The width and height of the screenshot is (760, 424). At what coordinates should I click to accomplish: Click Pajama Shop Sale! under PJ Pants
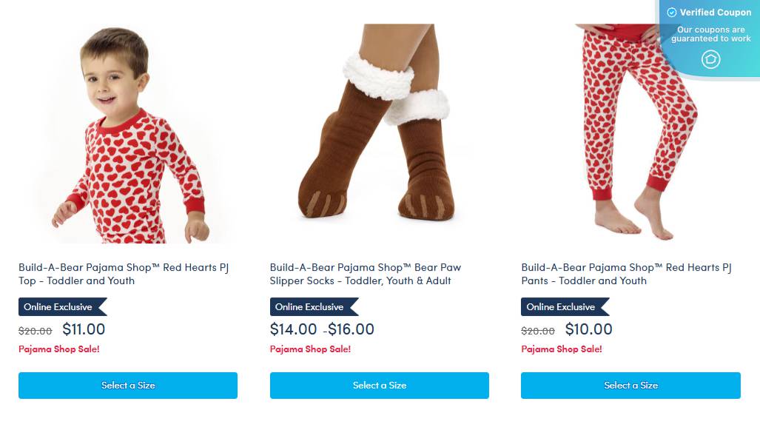(562, 349)
